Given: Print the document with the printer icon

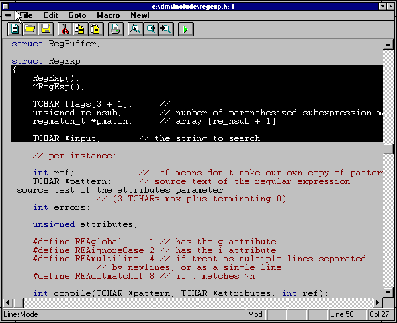Looking at the screenshot, I should tap(115, 29).
